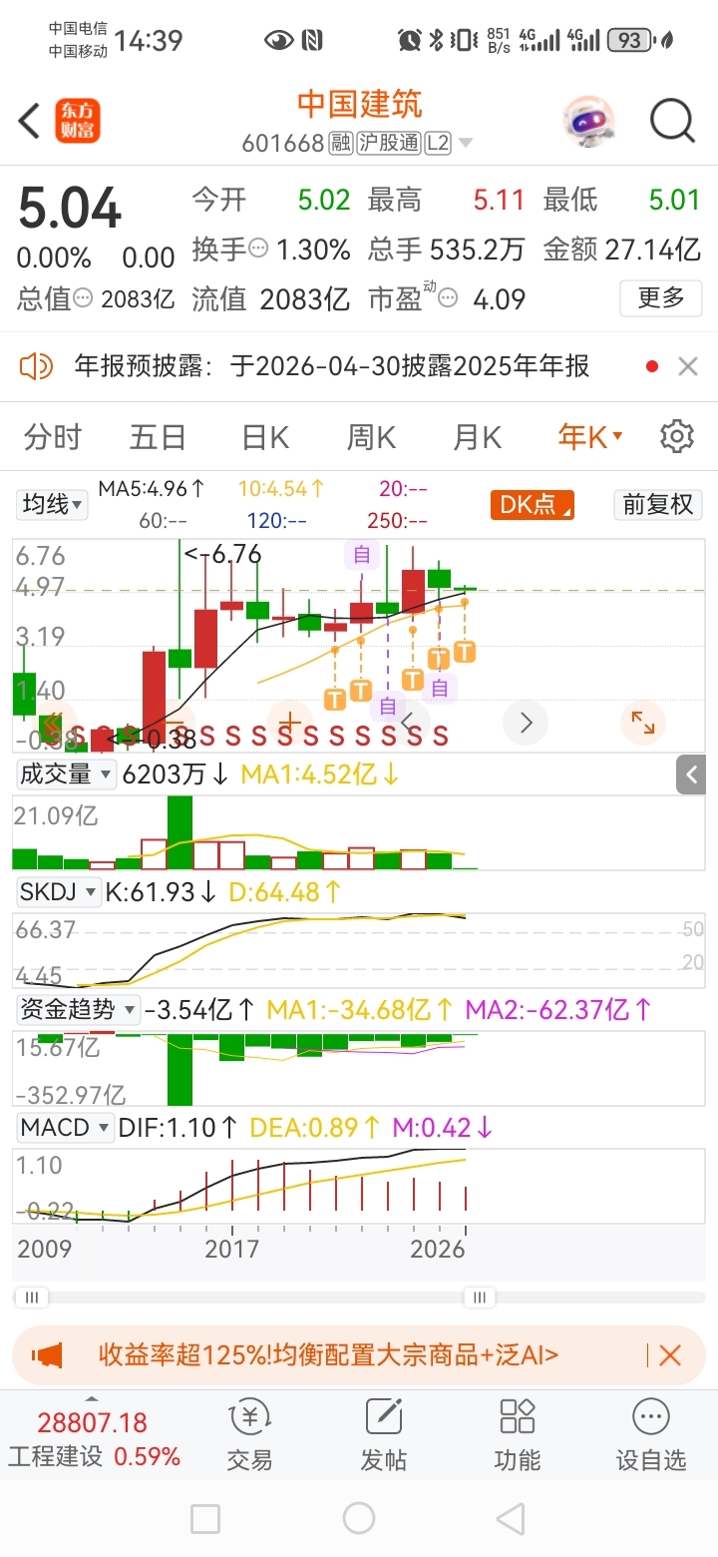Expand stock code 601668 dropdown arrow
Screen dimensions: 718x1557
[466, 144]
